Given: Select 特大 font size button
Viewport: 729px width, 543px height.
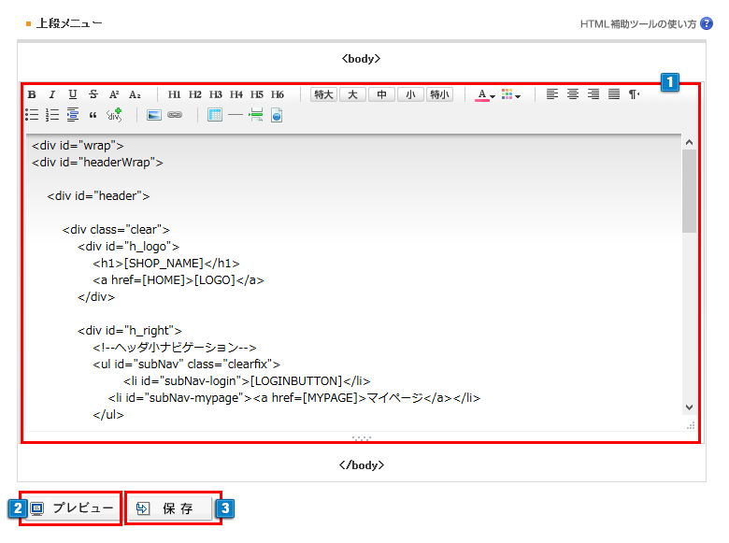Looking at the screenshot, I should 323,94.
